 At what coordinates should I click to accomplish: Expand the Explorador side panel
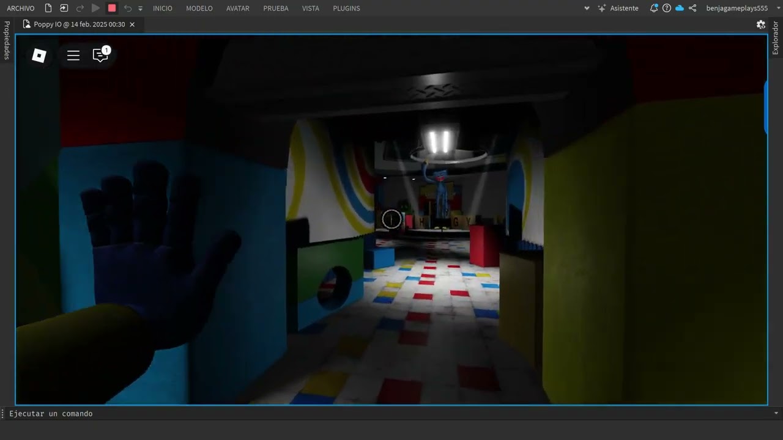click(x=776, y=38)
